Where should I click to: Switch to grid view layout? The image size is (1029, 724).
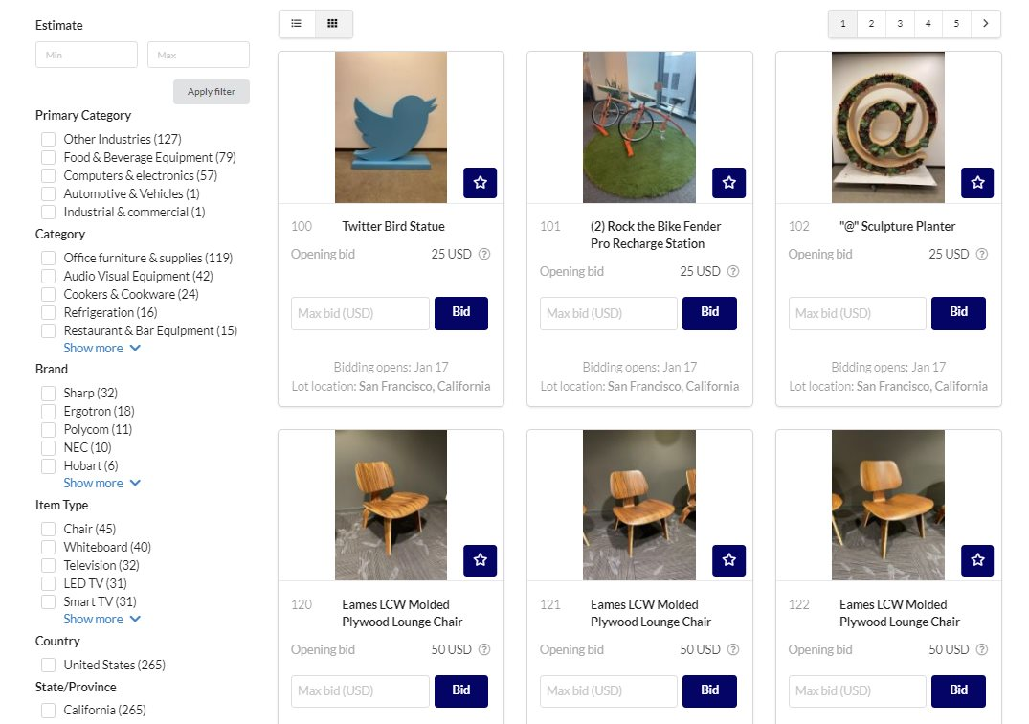pos(333,24)
